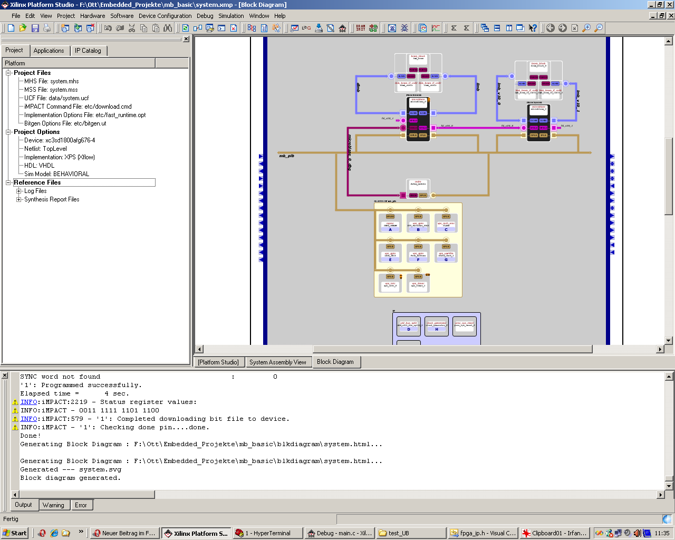Image resolution: width=675 pixels, height=540 pixels.
Task: Click the console vertical scrollbar up arrow
Action: click(669, 377)
